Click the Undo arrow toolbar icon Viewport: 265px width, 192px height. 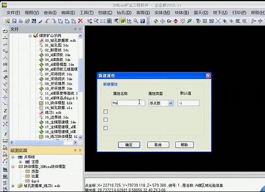[47, 21]
